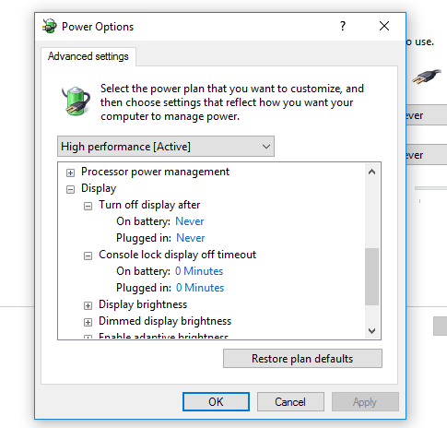Expand Dimmed display brightness setting

tap(88, 322)
